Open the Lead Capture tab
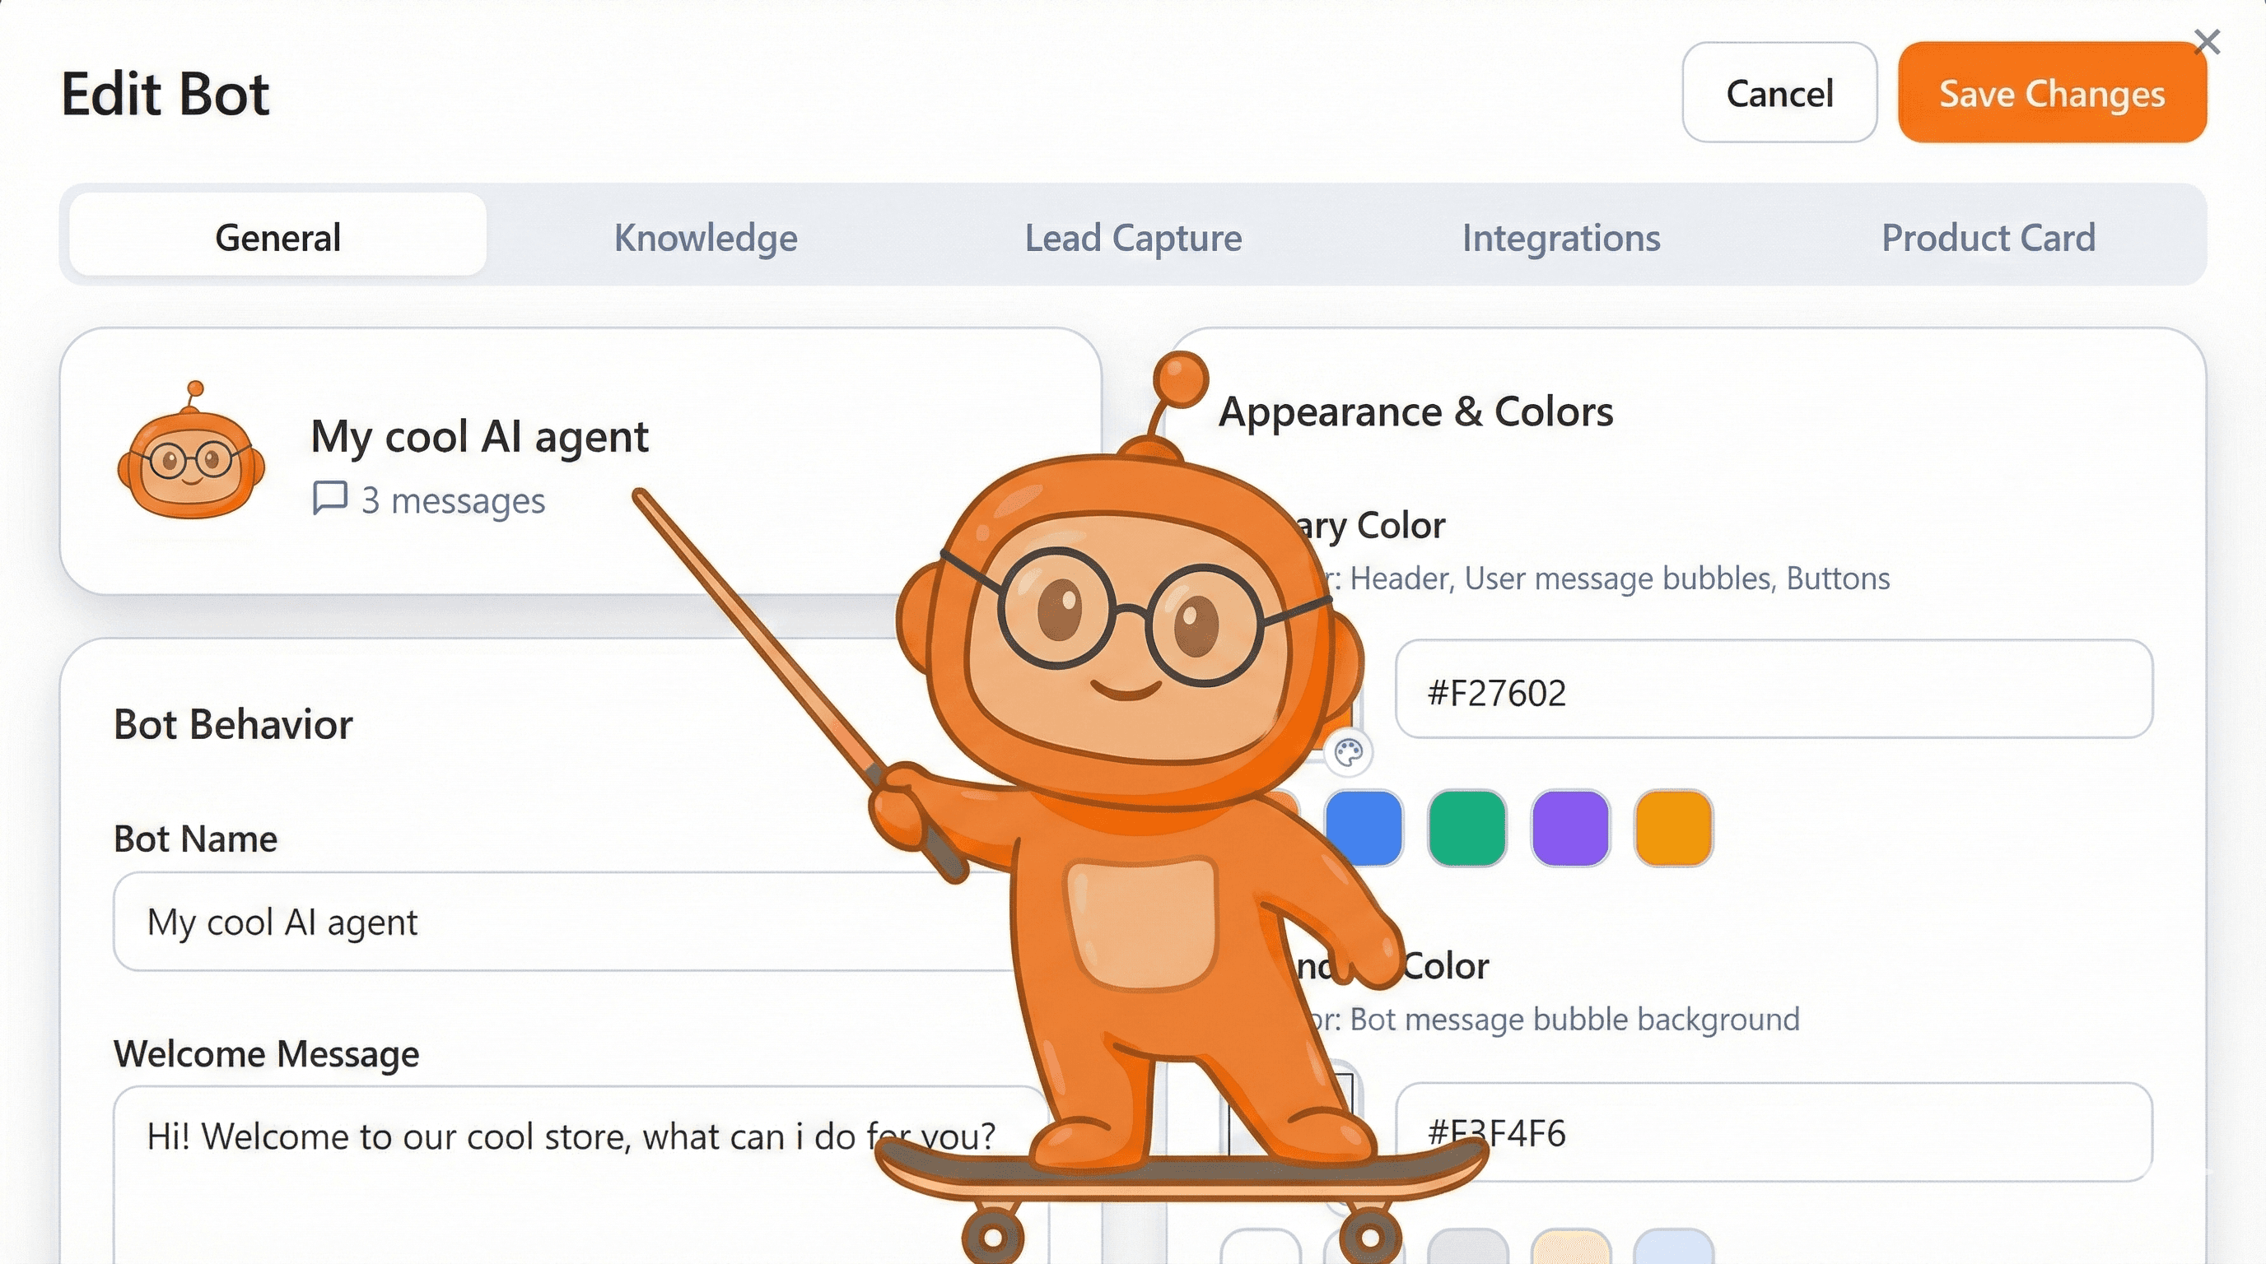The width and height of the screenshot is (2266, 1264). 1132,237
